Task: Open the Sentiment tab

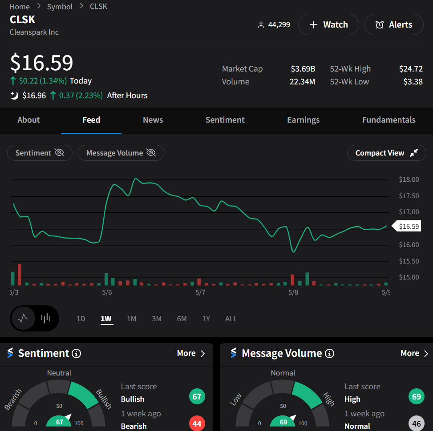Action: click(225, 120)
